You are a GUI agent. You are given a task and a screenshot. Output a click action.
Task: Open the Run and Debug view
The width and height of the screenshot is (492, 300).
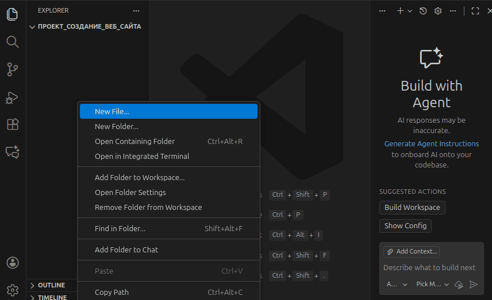[x=12, y=98]
